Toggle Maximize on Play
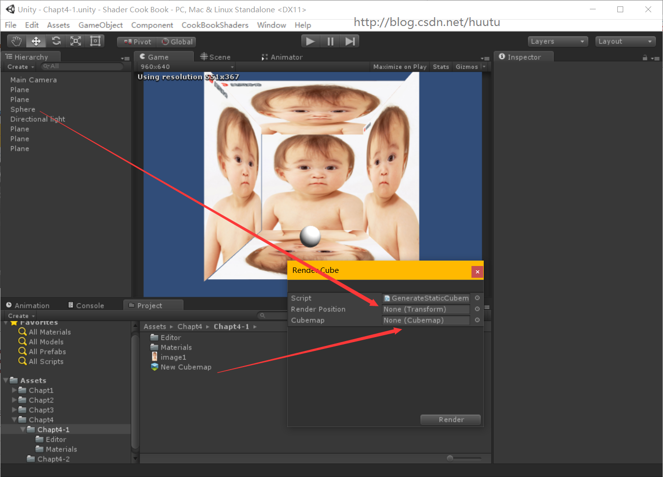The height and width of the screenshot is (477, 663). click(x=399, y=67)
